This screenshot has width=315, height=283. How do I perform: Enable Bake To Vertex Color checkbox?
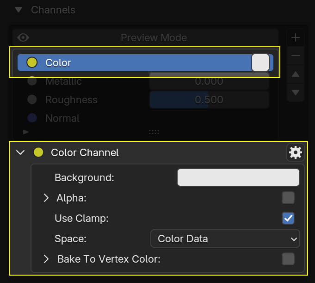pyautogui.click(x=288, y=259)
